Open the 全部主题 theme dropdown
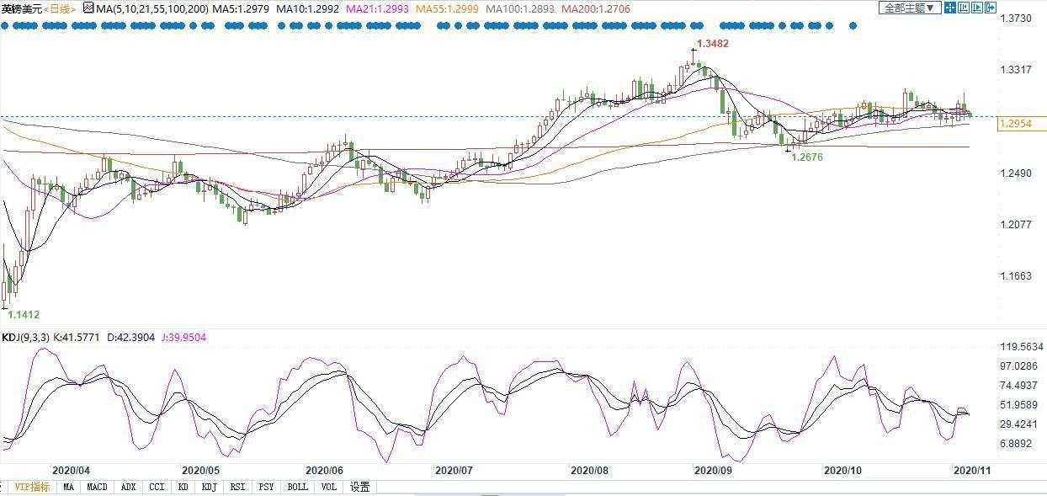Screen dimensions: 1047x496 (x=910, y=8)
